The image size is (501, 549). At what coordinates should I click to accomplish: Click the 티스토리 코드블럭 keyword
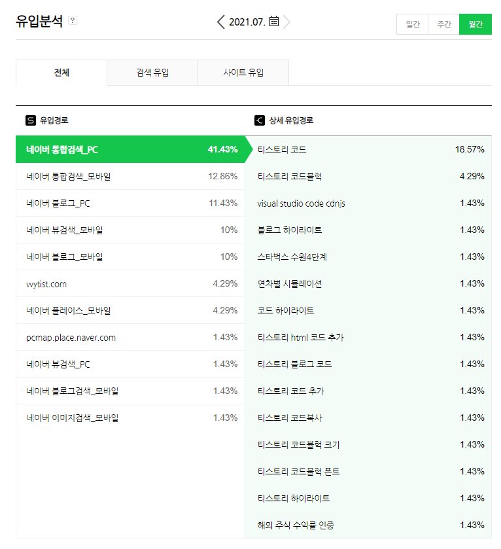coord(289,177)
